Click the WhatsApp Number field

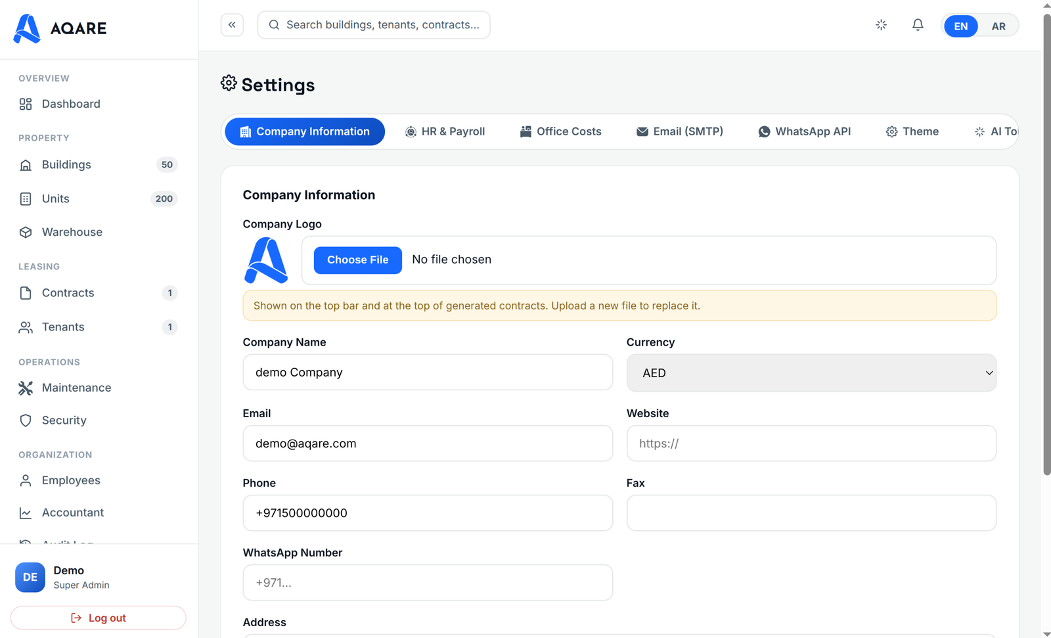click(428, 583)
